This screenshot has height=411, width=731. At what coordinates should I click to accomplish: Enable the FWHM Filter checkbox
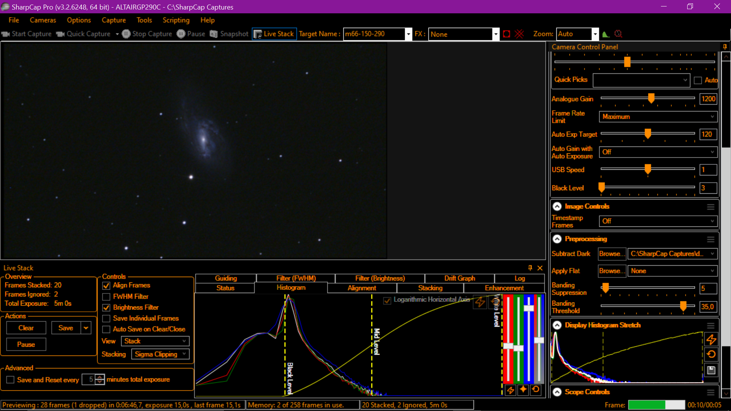tap(106, 296)
